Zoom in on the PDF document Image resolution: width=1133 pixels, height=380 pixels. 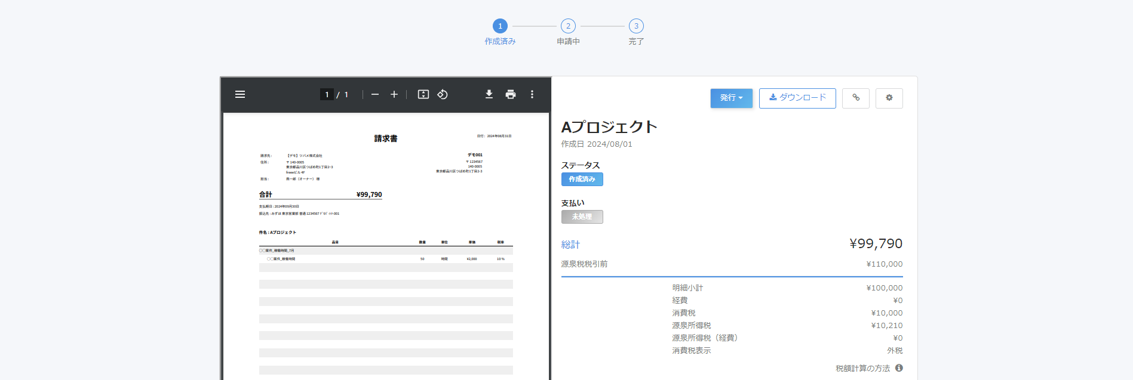click(x=394, y=94)
